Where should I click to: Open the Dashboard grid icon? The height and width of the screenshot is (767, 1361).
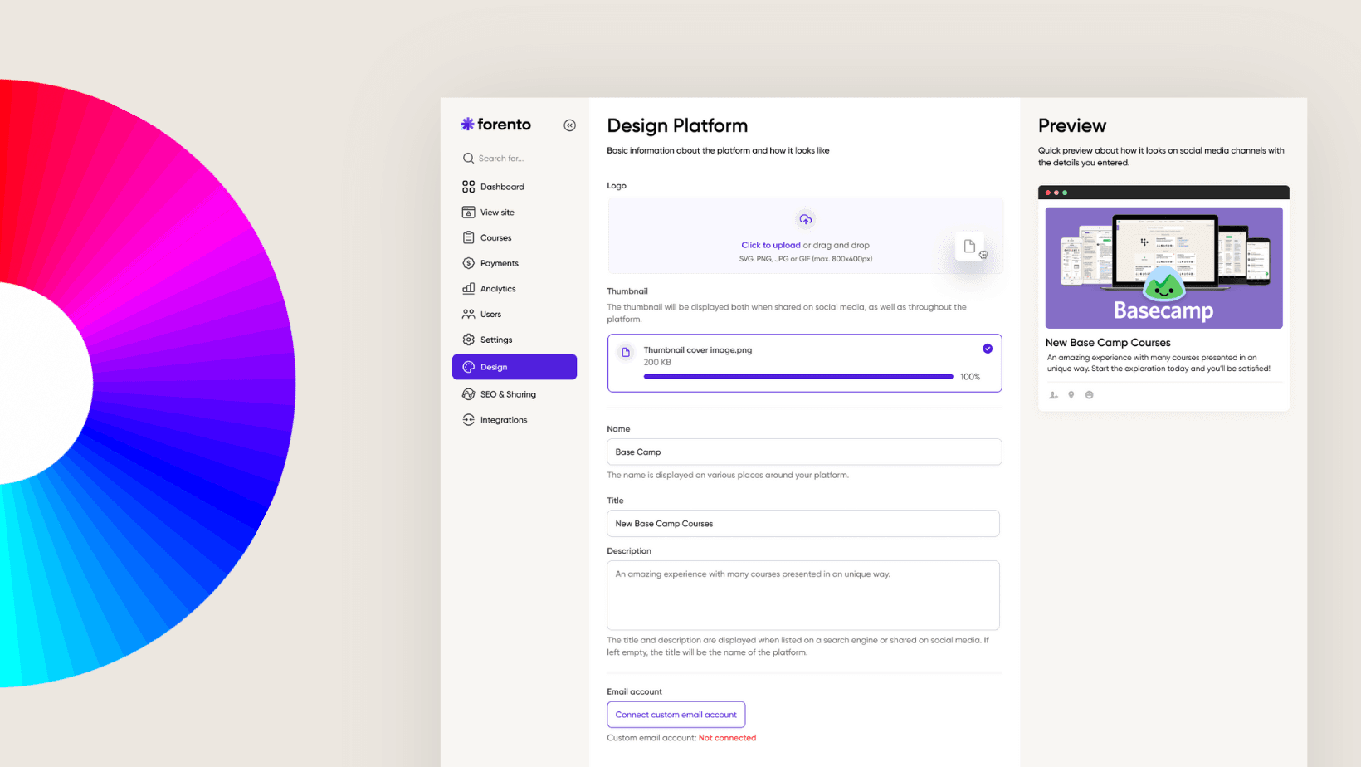(468, 187)
